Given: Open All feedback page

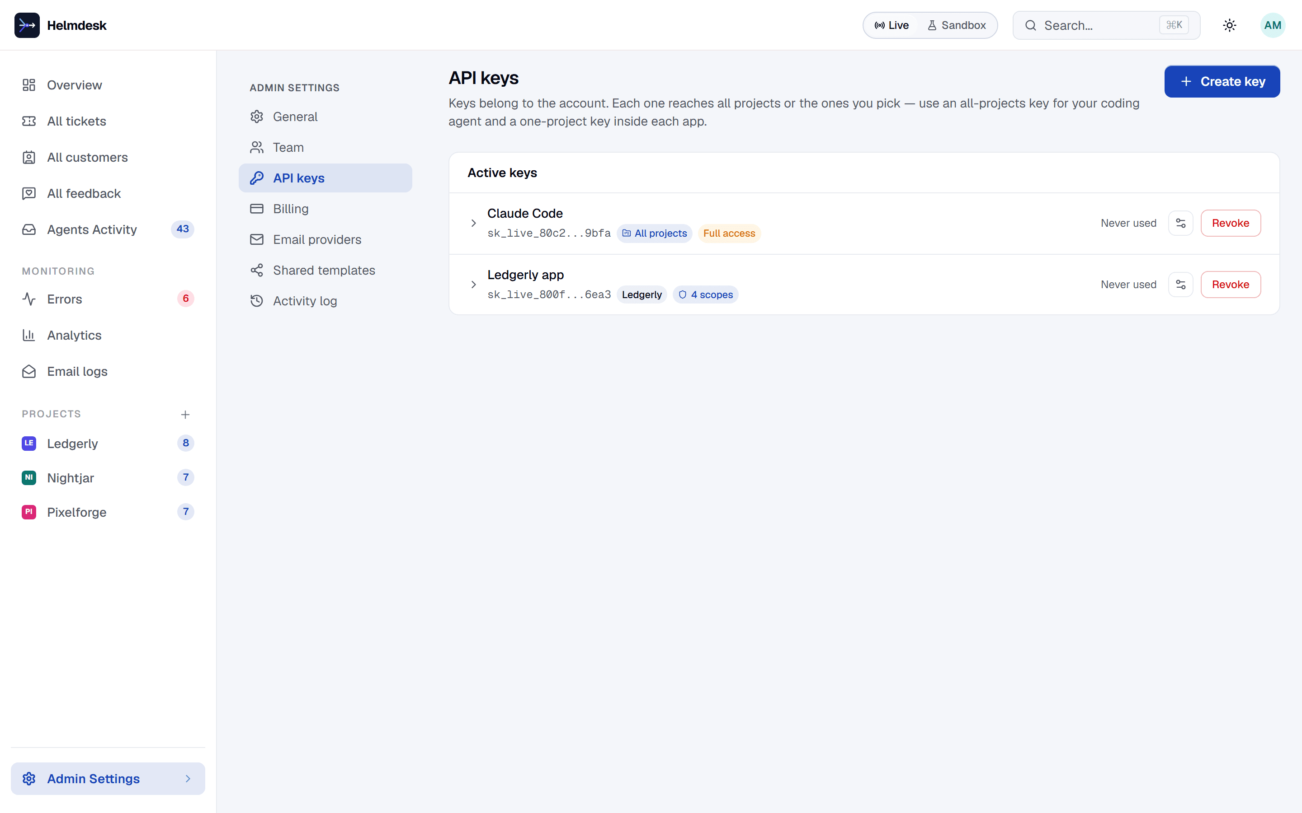Looking at the screenshot, I should pos(108,194).
